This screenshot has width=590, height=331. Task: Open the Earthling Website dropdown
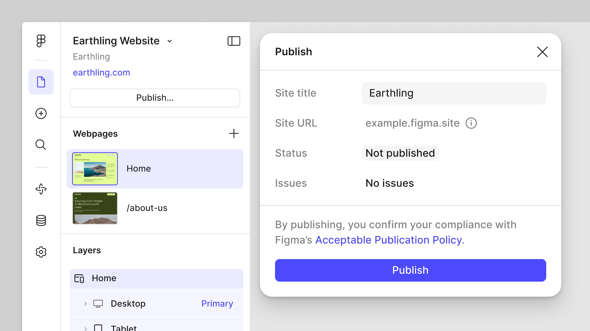(x=170, y=41)
